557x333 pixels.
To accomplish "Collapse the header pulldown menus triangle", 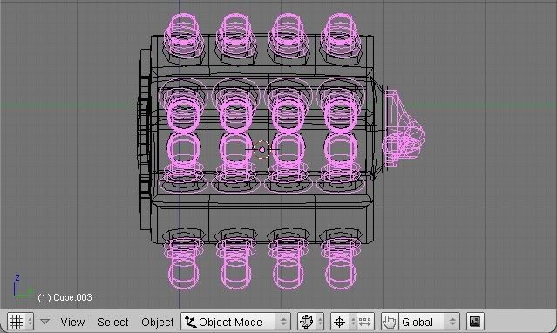I will pyautogui.click(x=44, y=322).
